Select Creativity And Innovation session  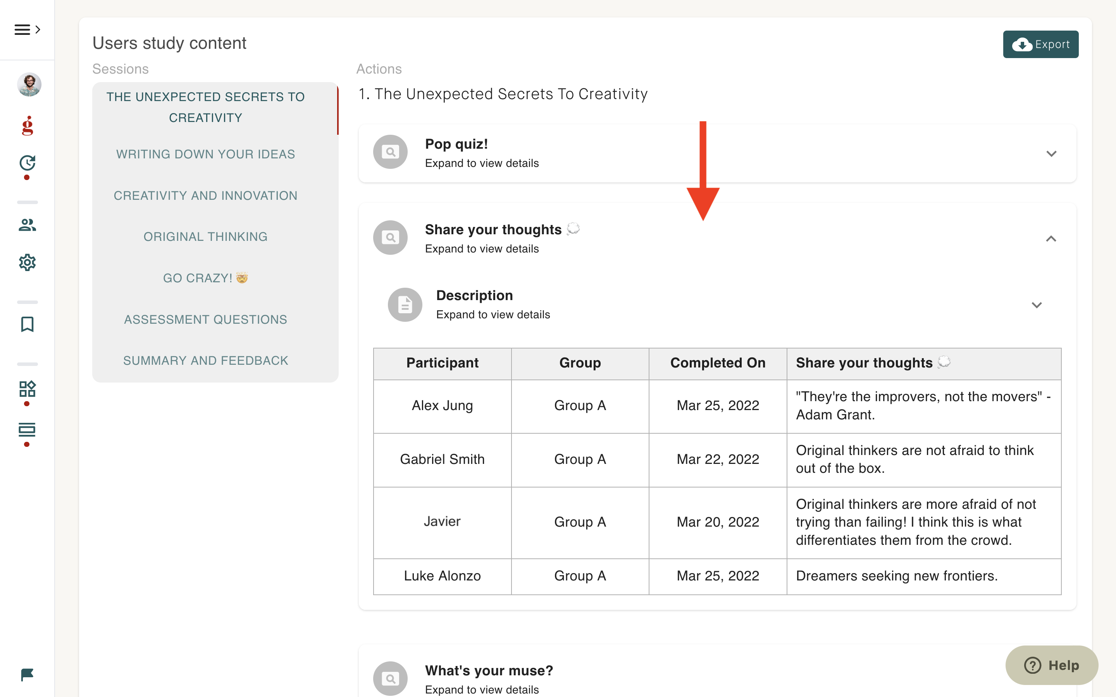click(x=206, y=196)
